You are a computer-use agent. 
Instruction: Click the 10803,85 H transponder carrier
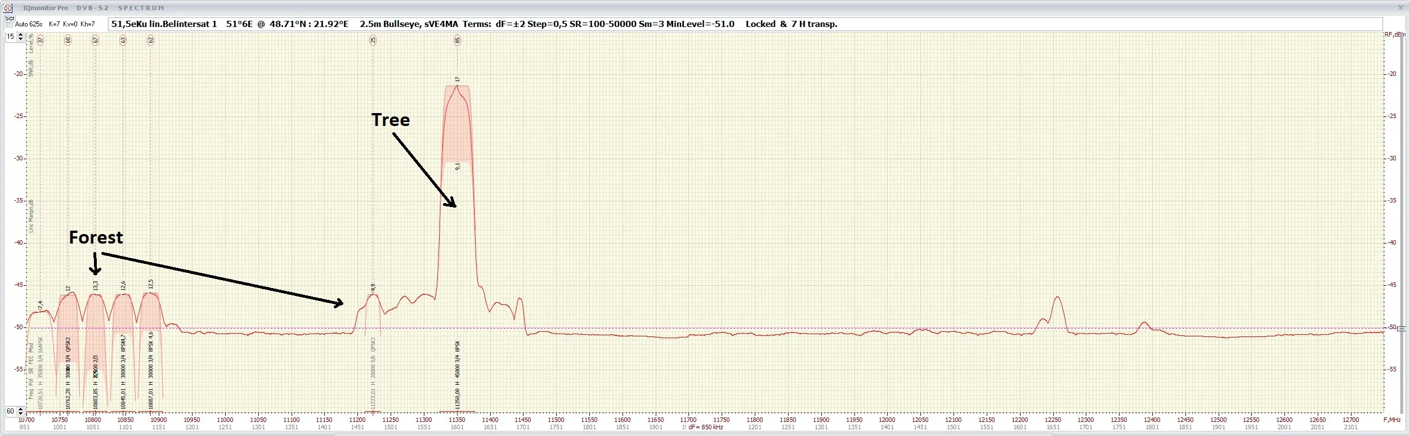tap(96, 315)
